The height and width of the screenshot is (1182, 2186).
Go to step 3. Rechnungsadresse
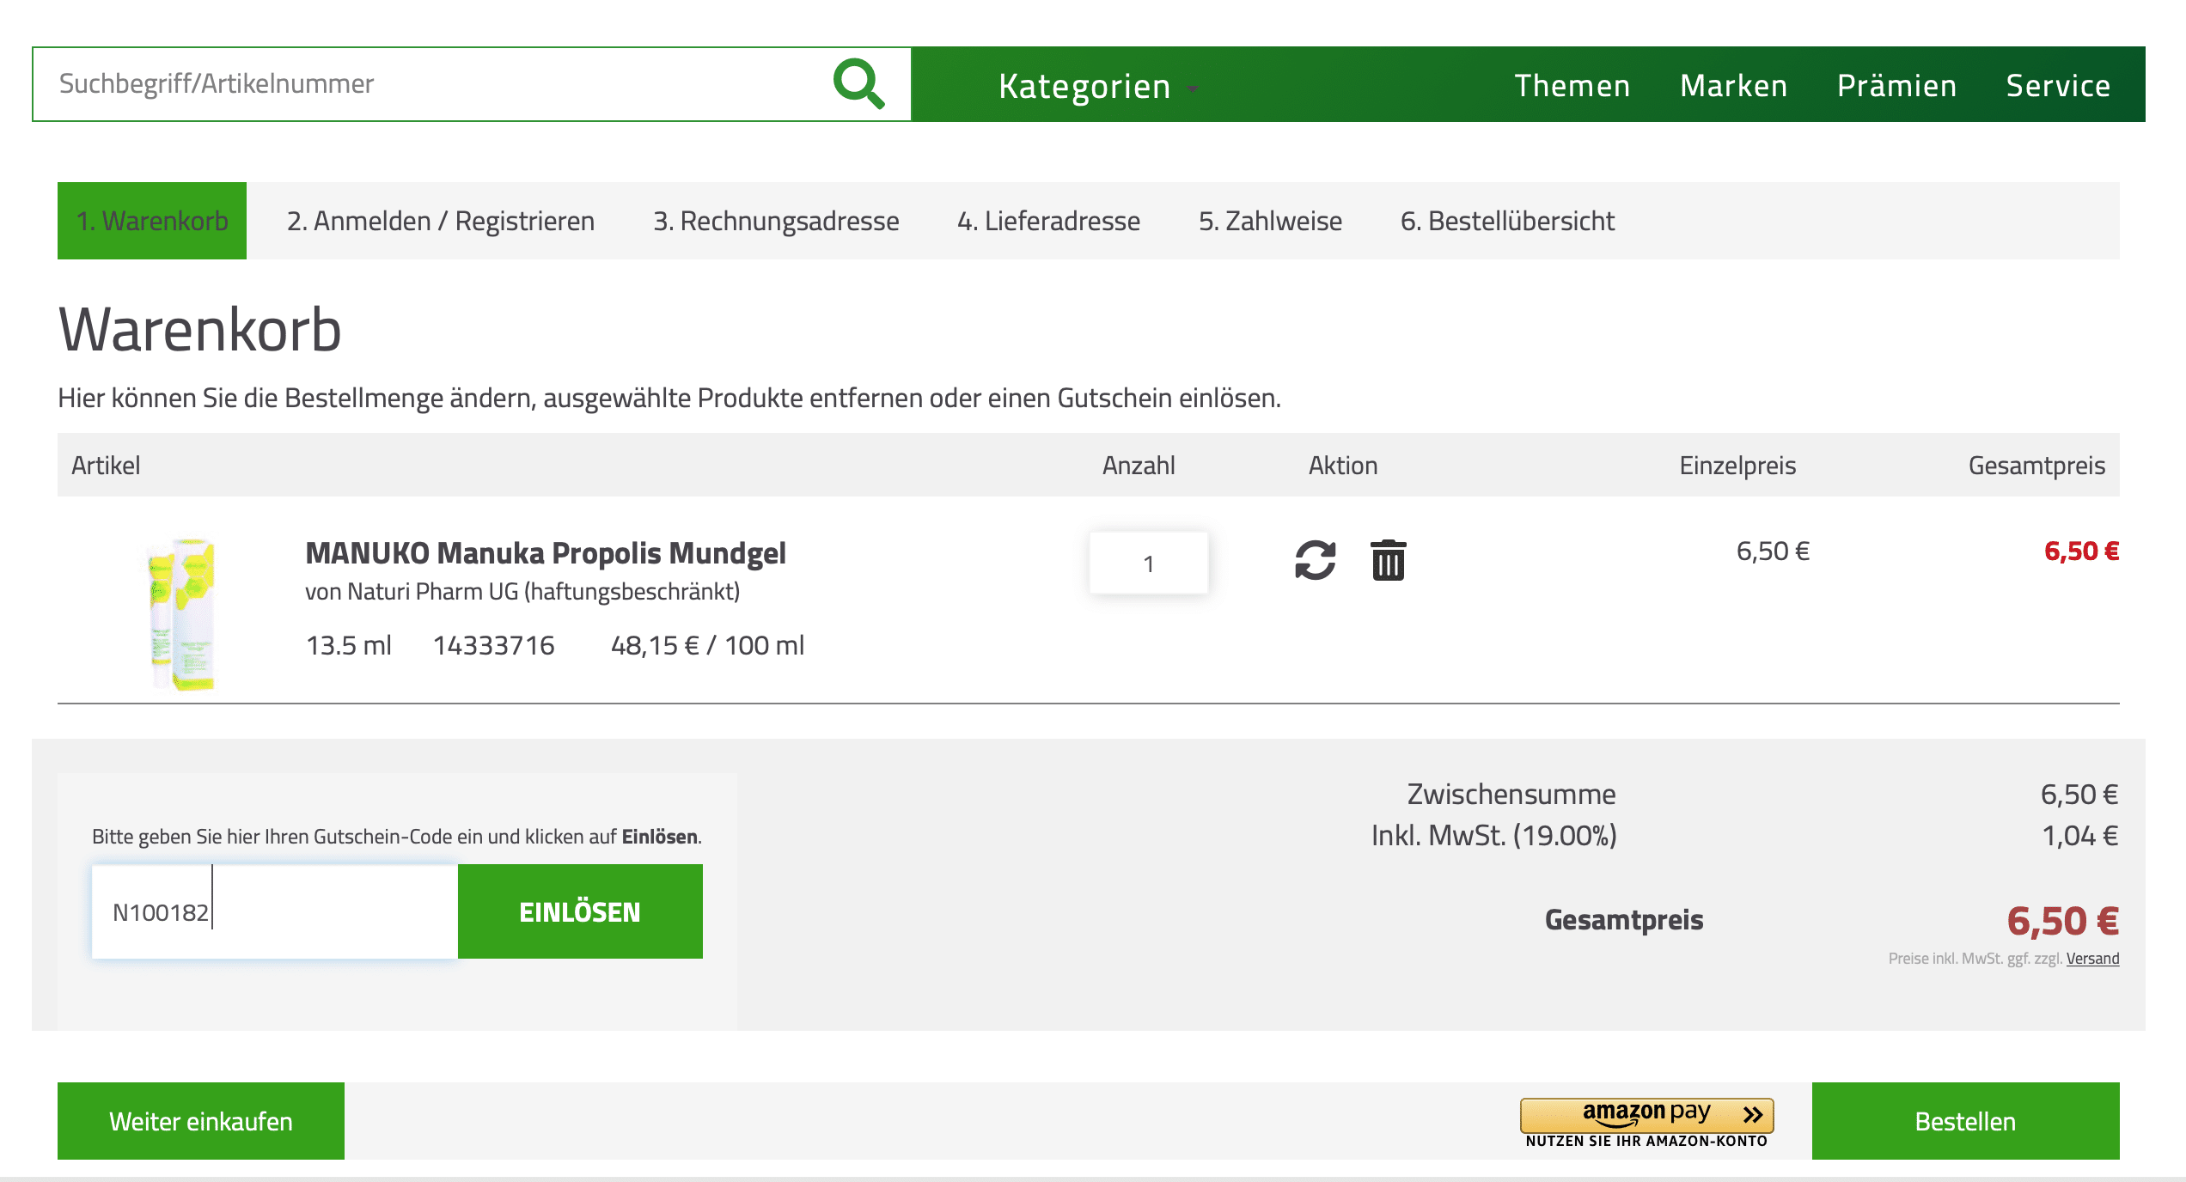click(776, 221)
